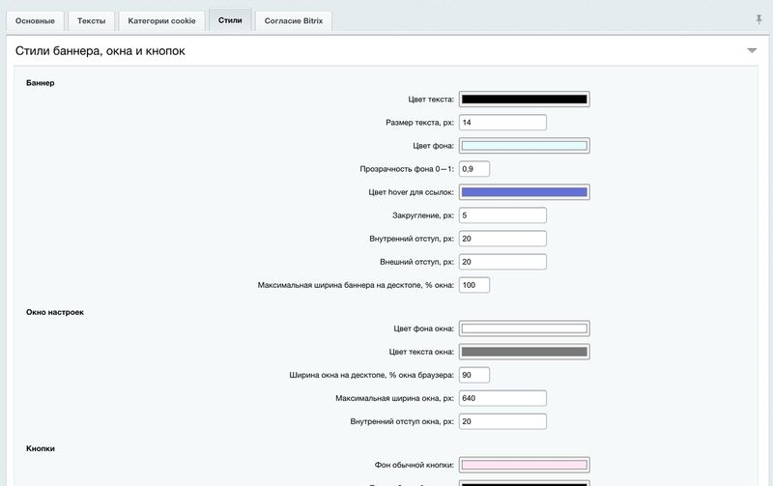Select the Стили tab
This screenshot has width=773, height=486.
230,20
